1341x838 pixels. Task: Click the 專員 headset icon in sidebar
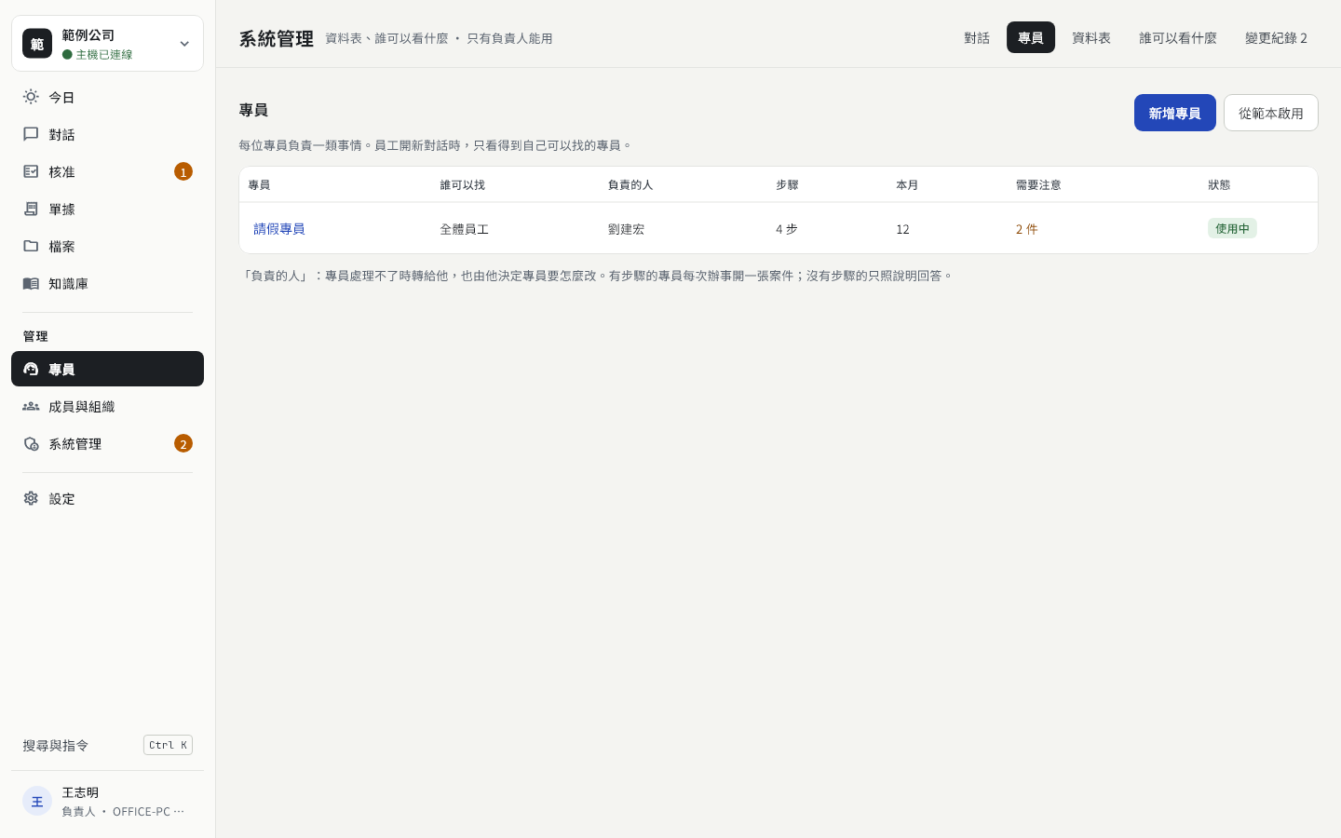tap(31, 369)
